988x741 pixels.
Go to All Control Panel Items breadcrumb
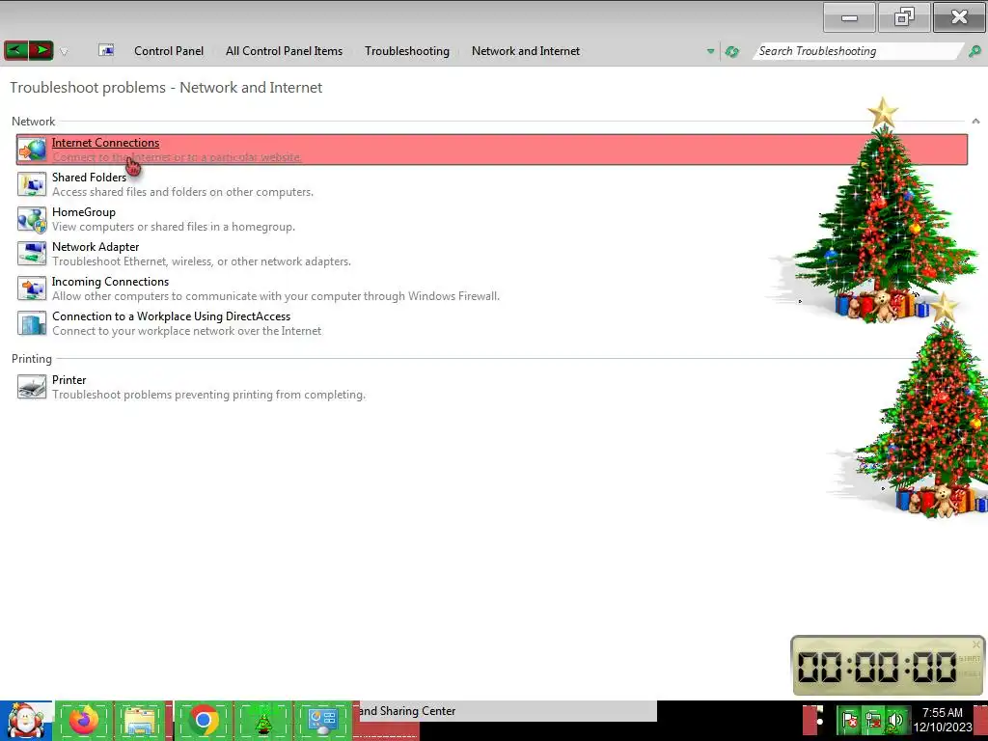[x=285, y=51]
